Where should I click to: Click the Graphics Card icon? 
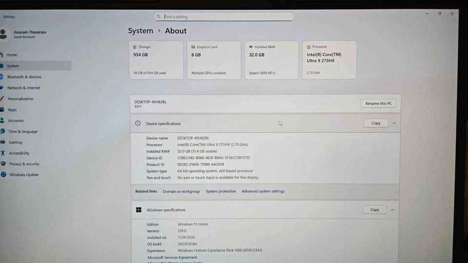[x=193, y=47]
